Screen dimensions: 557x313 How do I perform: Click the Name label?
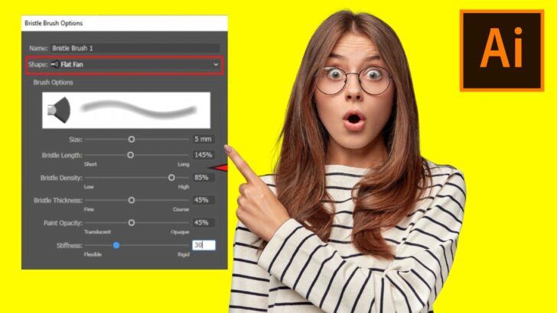point(38,48)
